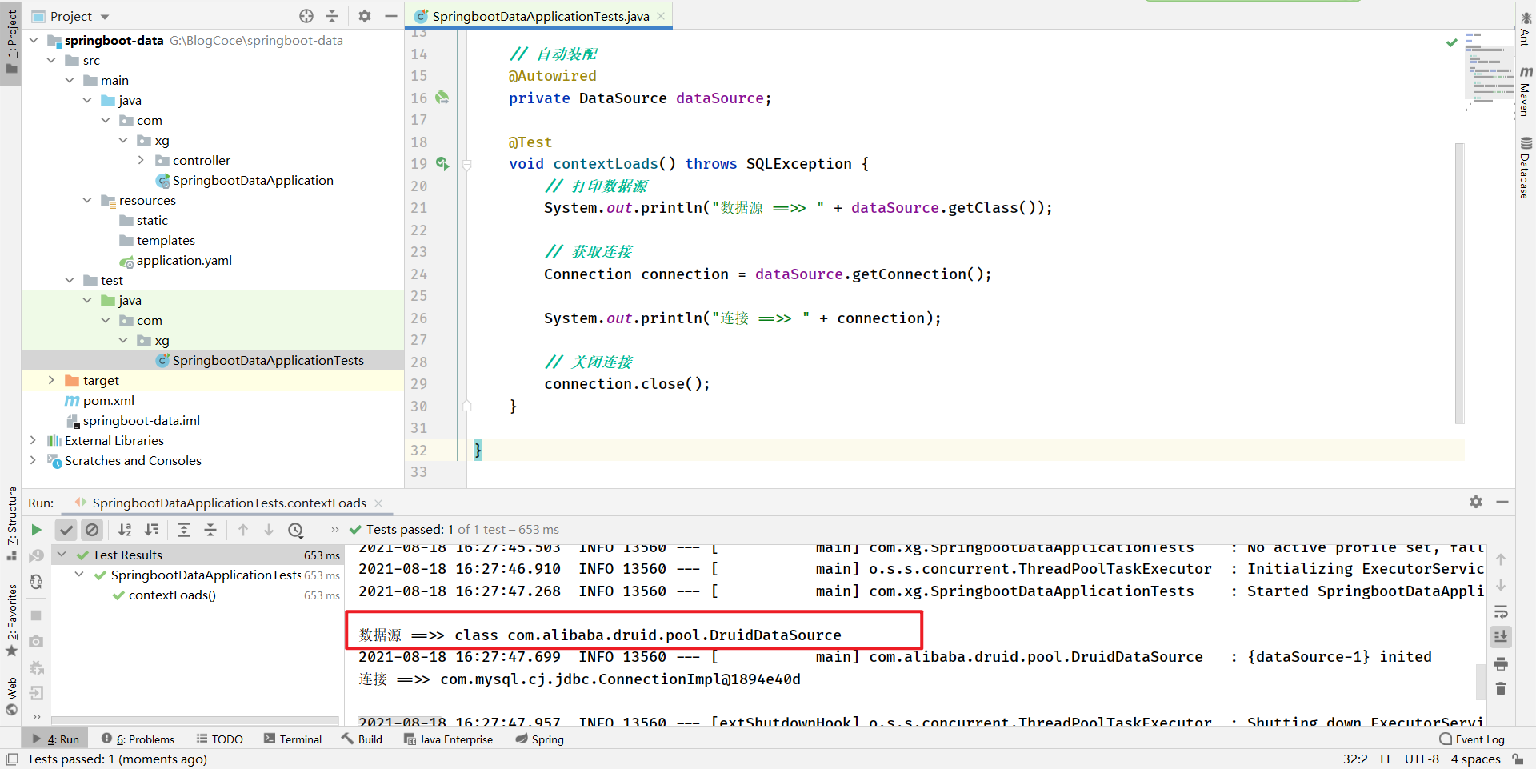This screenshot has width=1536, height=769.
Task: Rerun the test with the green run arrow
Action: click(36, 530)
